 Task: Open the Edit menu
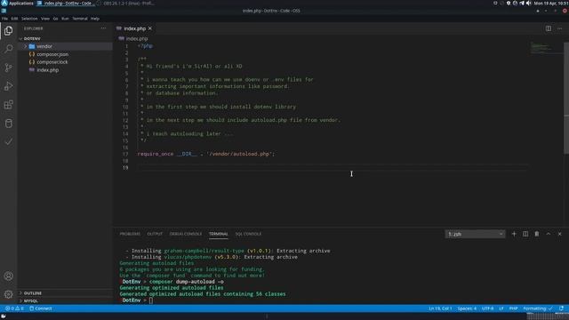[14, 19]
